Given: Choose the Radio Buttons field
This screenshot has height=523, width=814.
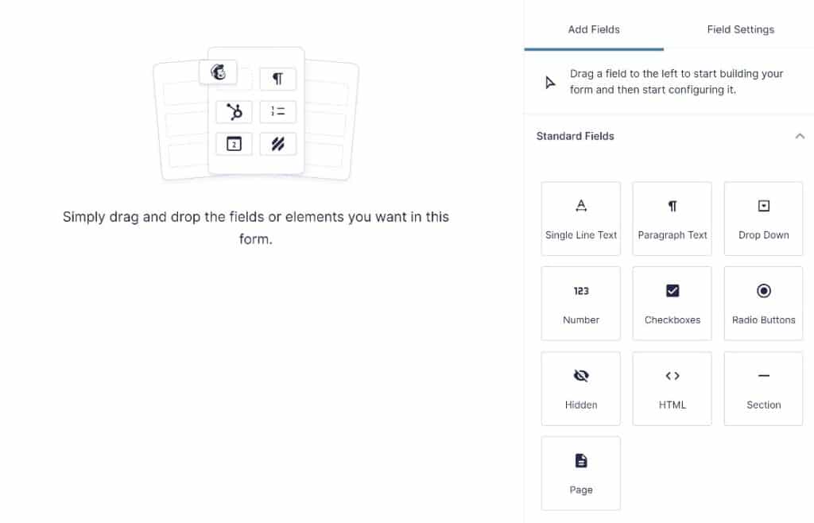Looking at the screenshot, I should click(x=762, y=303).
